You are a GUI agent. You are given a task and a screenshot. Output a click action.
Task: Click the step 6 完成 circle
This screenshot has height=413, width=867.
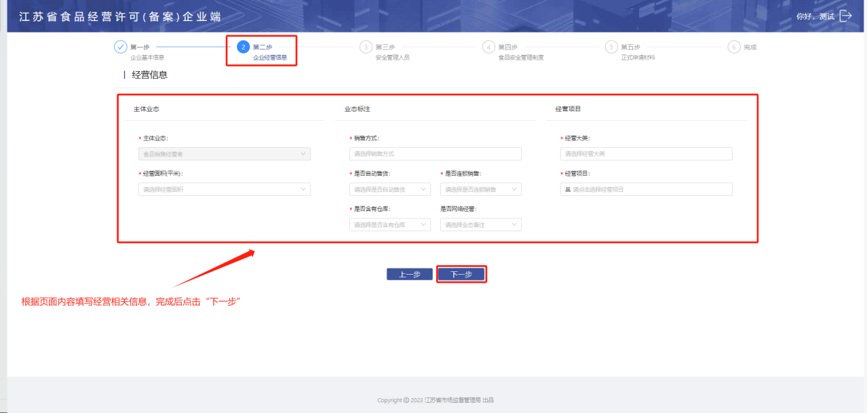(x=733, y=47)
